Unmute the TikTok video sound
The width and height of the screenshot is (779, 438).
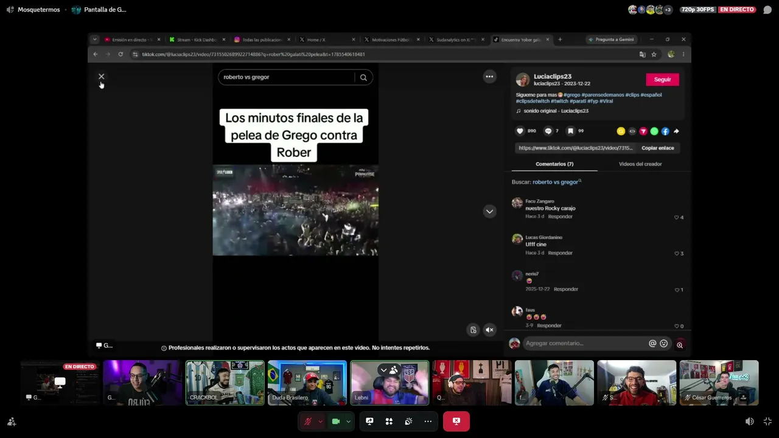[x=489, y=330]
